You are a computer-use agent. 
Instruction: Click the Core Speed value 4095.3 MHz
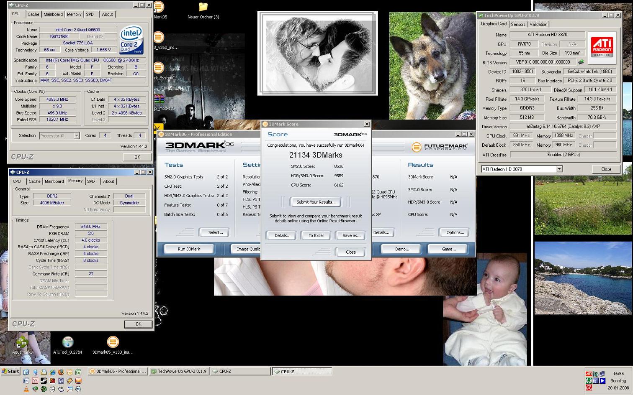point(57,99)
